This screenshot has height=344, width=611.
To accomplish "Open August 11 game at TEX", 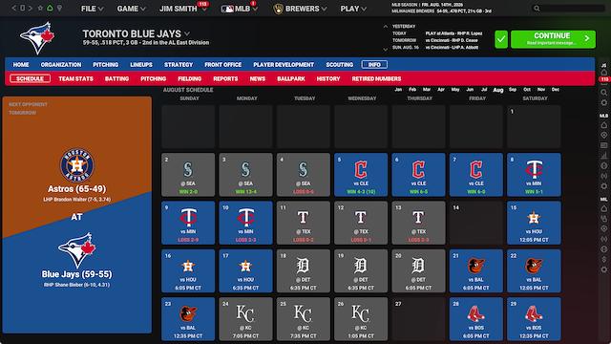I will pyautogui.click(x=304, y=223).
